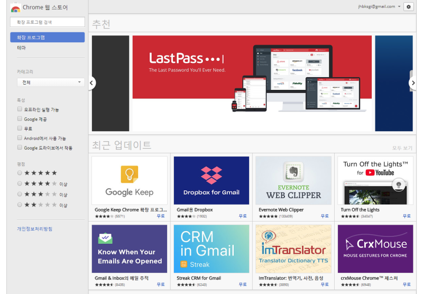
Task: Click the Google Keep star rating
Action: tap(104, 216)
